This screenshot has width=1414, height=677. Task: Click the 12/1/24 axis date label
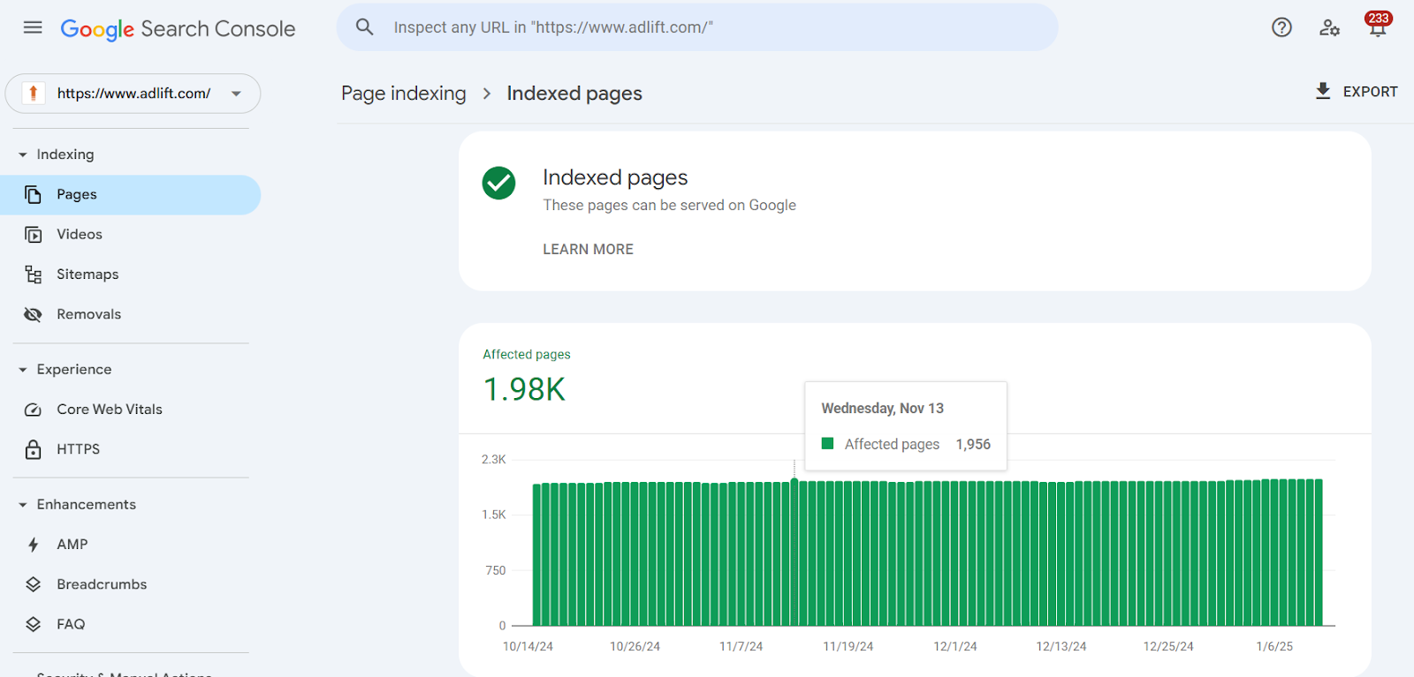click(955, 646)
